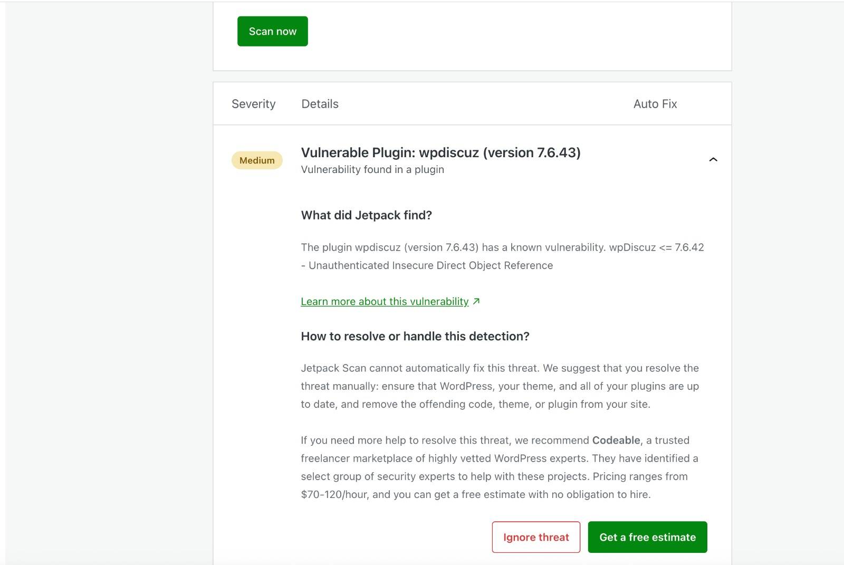Click the Vulnerable Plugin: wpdiscuz title
The height and width of the screenshot is (565, 844).
coord(440,152)
